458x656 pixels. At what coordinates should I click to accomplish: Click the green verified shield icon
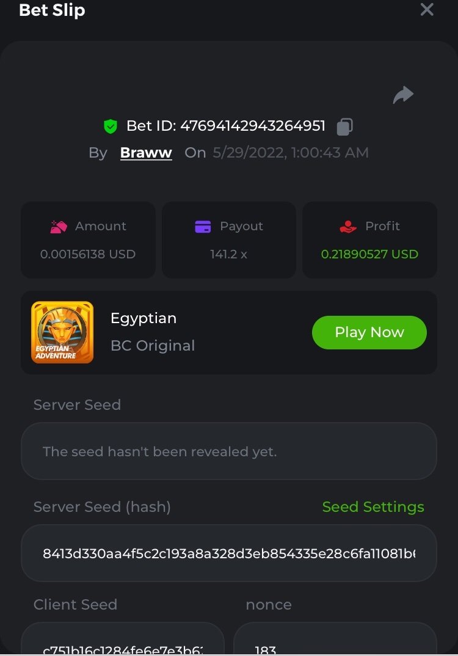(110, 126)
